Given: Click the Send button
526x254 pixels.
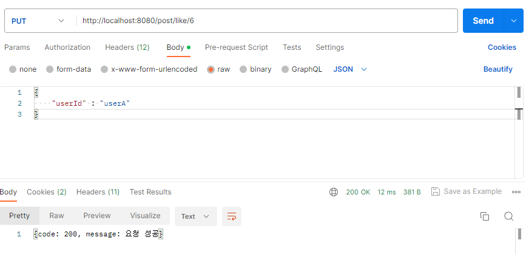Looking at the screenshot, I should (x=483, y=21).
